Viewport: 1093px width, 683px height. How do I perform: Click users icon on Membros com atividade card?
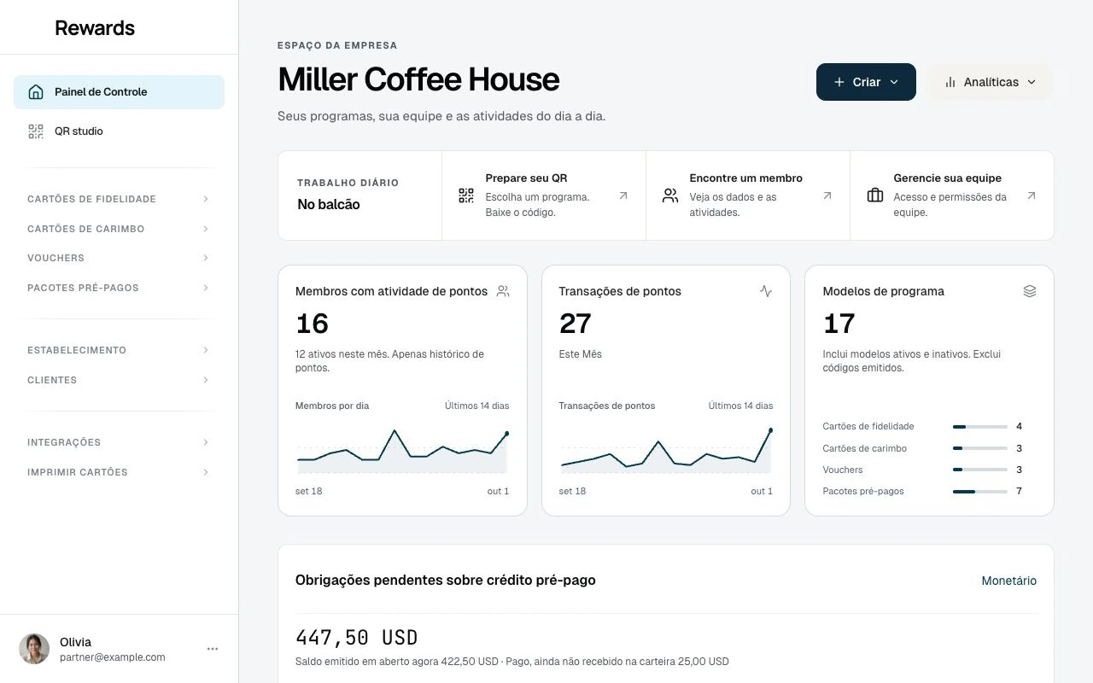pyautogui.click(x=503, y=291)
